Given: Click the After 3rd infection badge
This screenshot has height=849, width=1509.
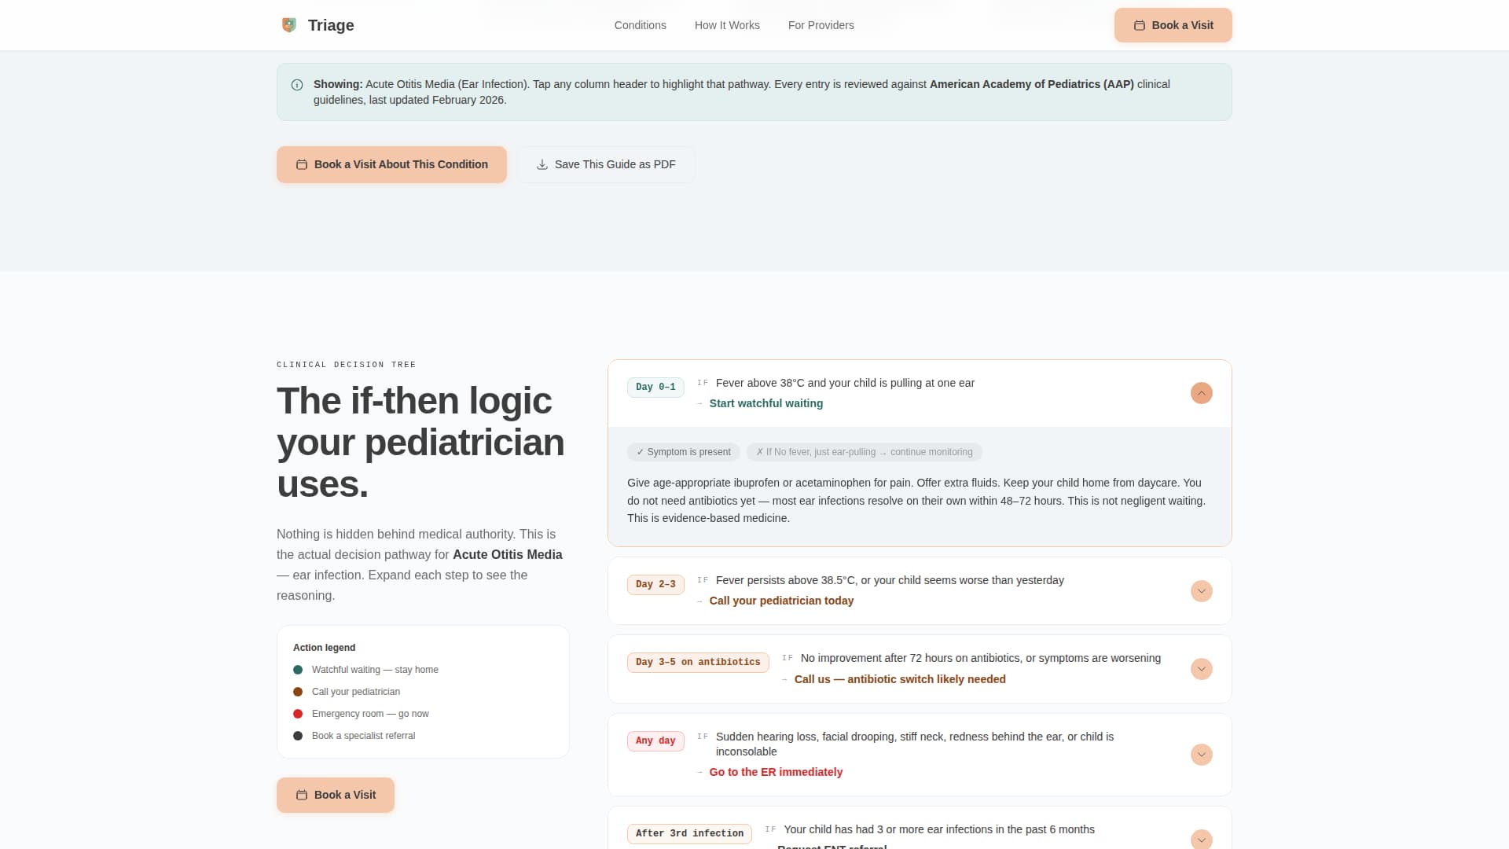Looking at the screenshot, I should point(689,833).
